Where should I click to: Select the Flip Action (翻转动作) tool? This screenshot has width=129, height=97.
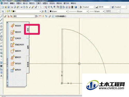click(16, 57)
